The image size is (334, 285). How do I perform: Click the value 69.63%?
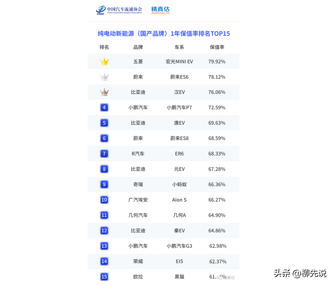(x=217, y=123)
